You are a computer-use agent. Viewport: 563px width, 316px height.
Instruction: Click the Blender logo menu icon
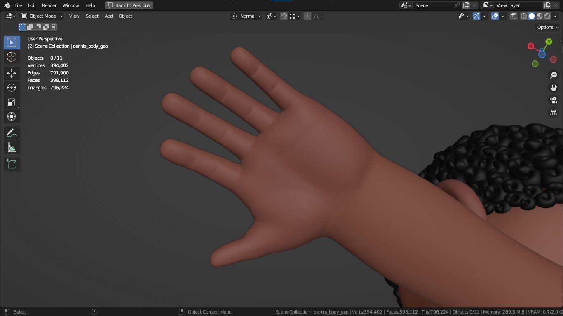tap(7, 5)
